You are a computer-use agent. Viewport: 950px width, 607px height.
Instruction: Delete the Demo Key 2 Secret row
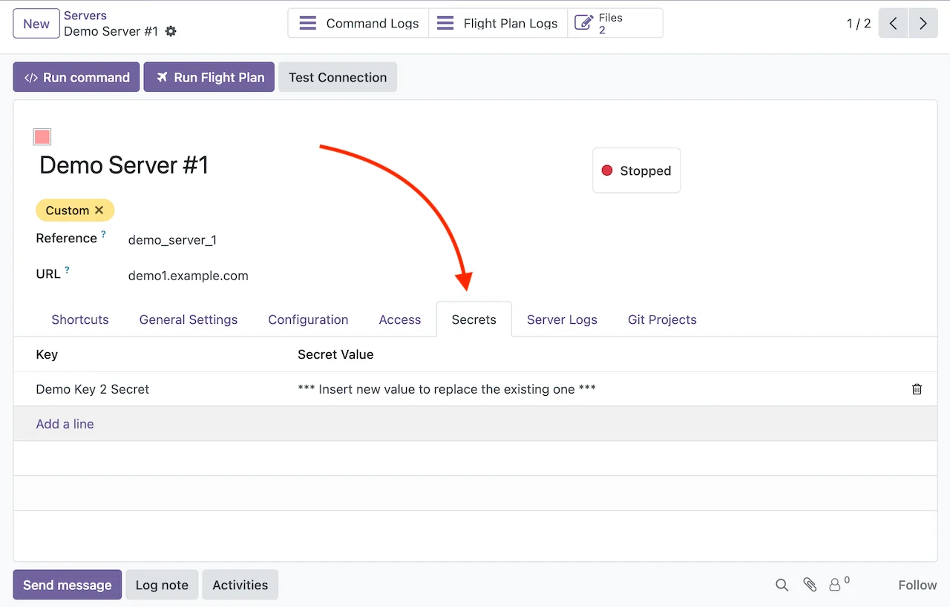point(917,389)
